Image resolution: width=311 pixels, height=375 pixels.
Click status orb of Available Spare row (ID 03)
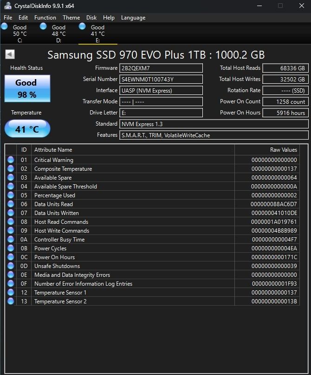tap(11, 177)
